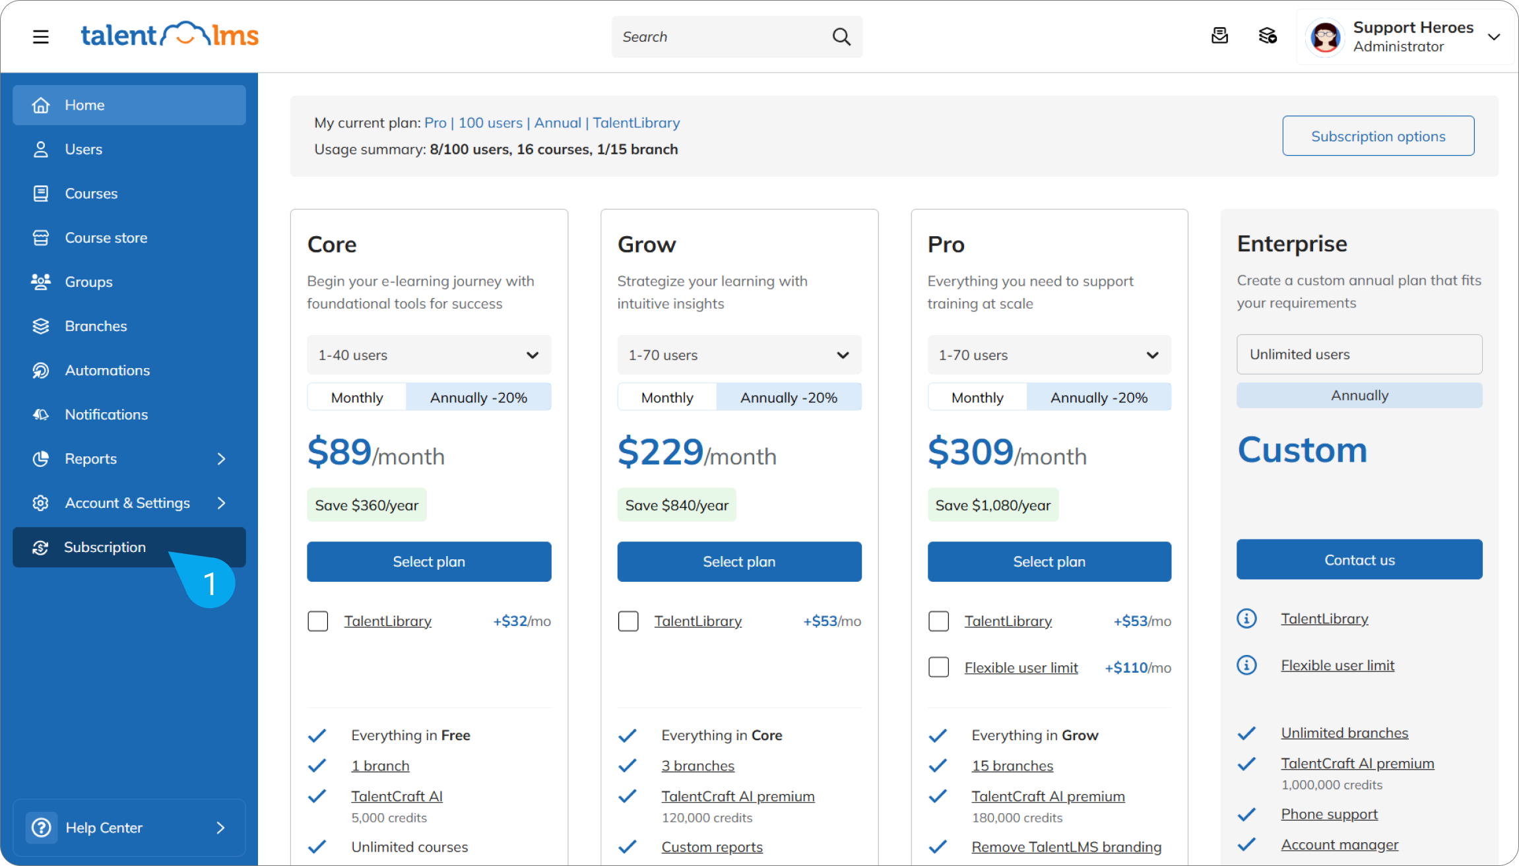Click the search magnifier icon
This screenshot has width=1519, height=866.
click(x=841, y=37)
